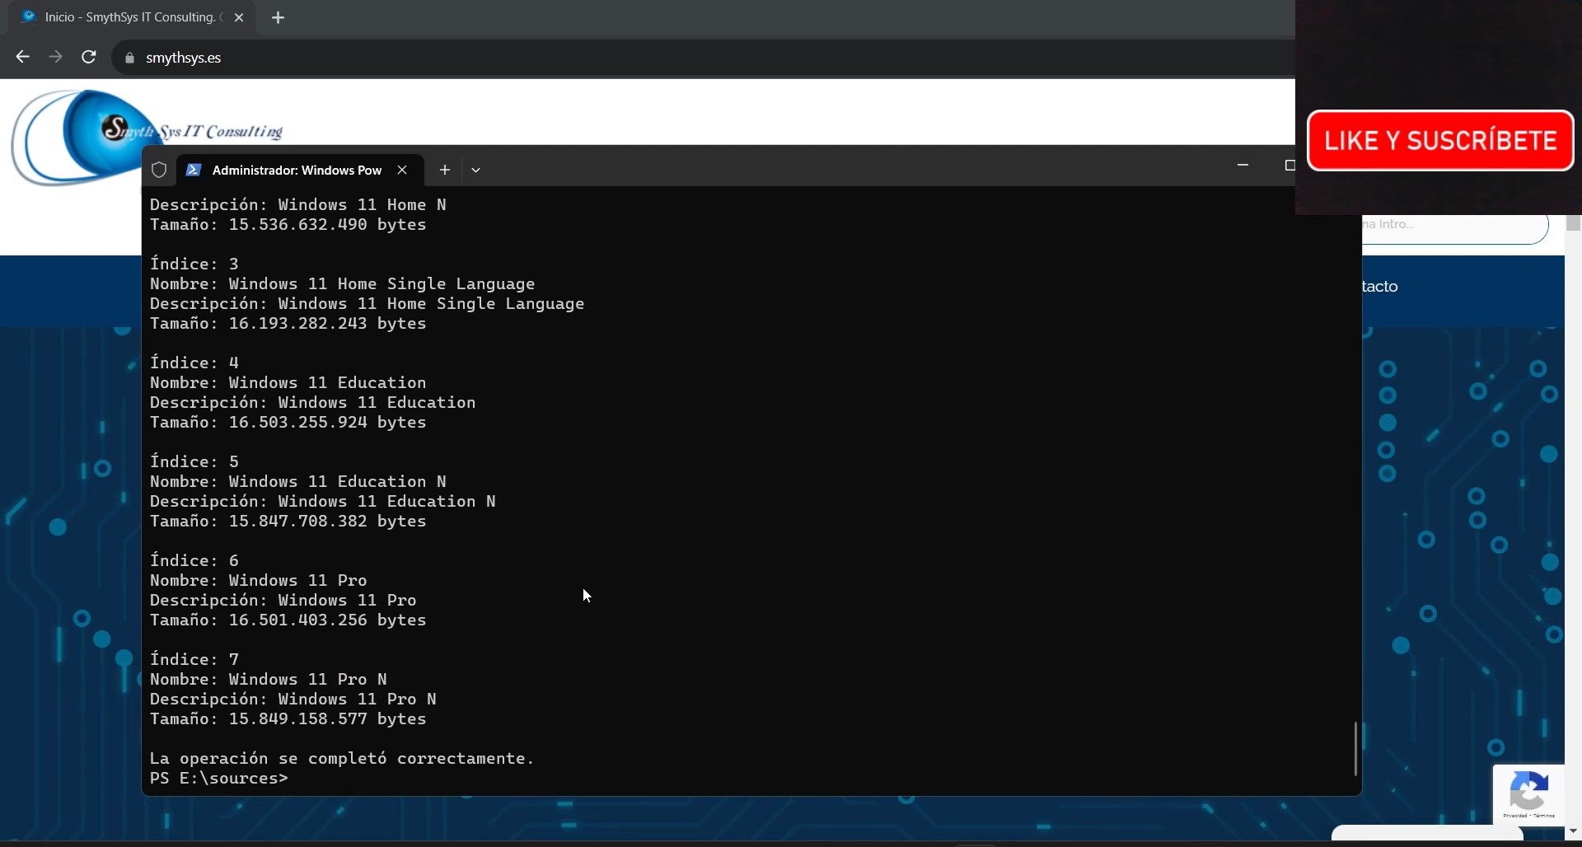Viewport: 1582px width, 847px height.
Task: Minimize the terminal window
Action: pyautogui.click(x=1243, y=166)
